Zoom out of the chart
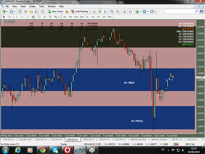Screen dimensions: 205x154 118,11
